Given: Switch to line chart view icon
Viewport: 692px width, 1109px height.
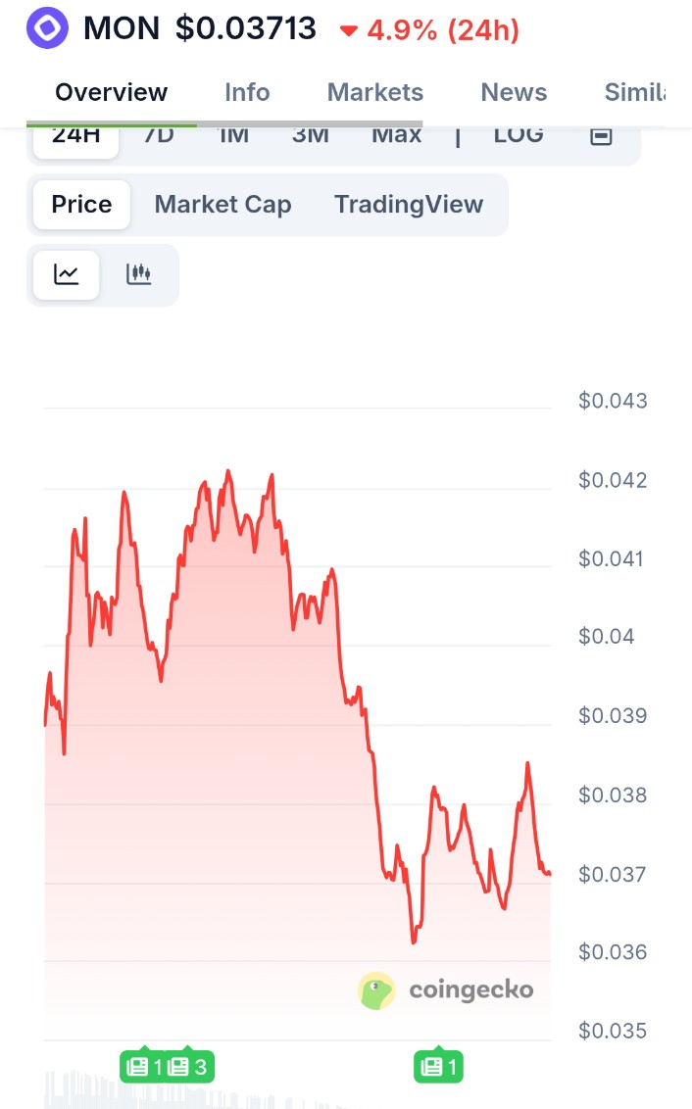Looking at the screenshot, I should coord(67,274).
